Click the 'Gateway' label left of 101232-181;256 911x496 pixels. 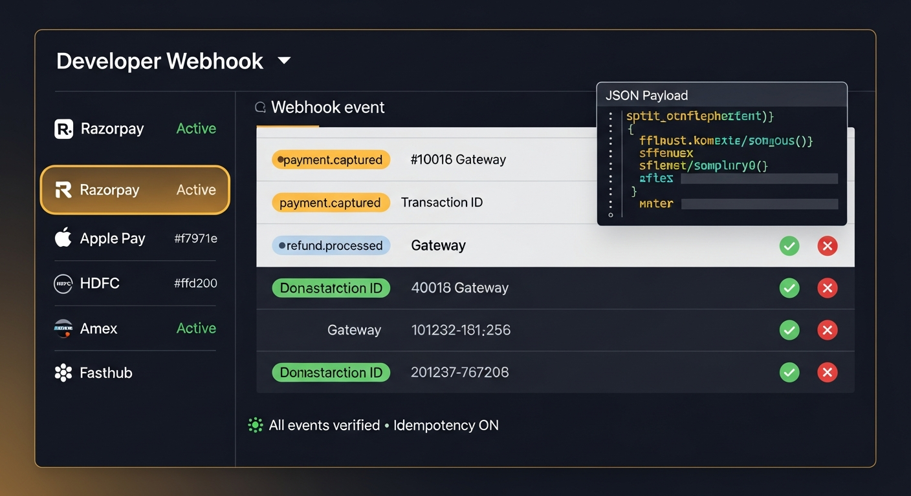pyautogui.click(x=354, y=330)
